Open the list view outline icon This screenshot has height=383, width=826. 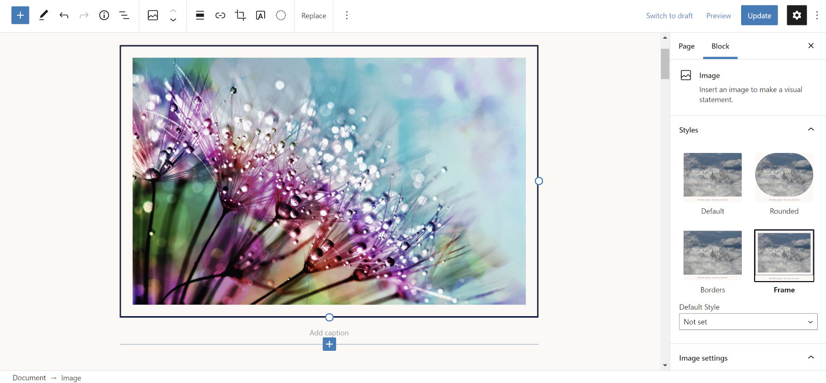(124, 15)
